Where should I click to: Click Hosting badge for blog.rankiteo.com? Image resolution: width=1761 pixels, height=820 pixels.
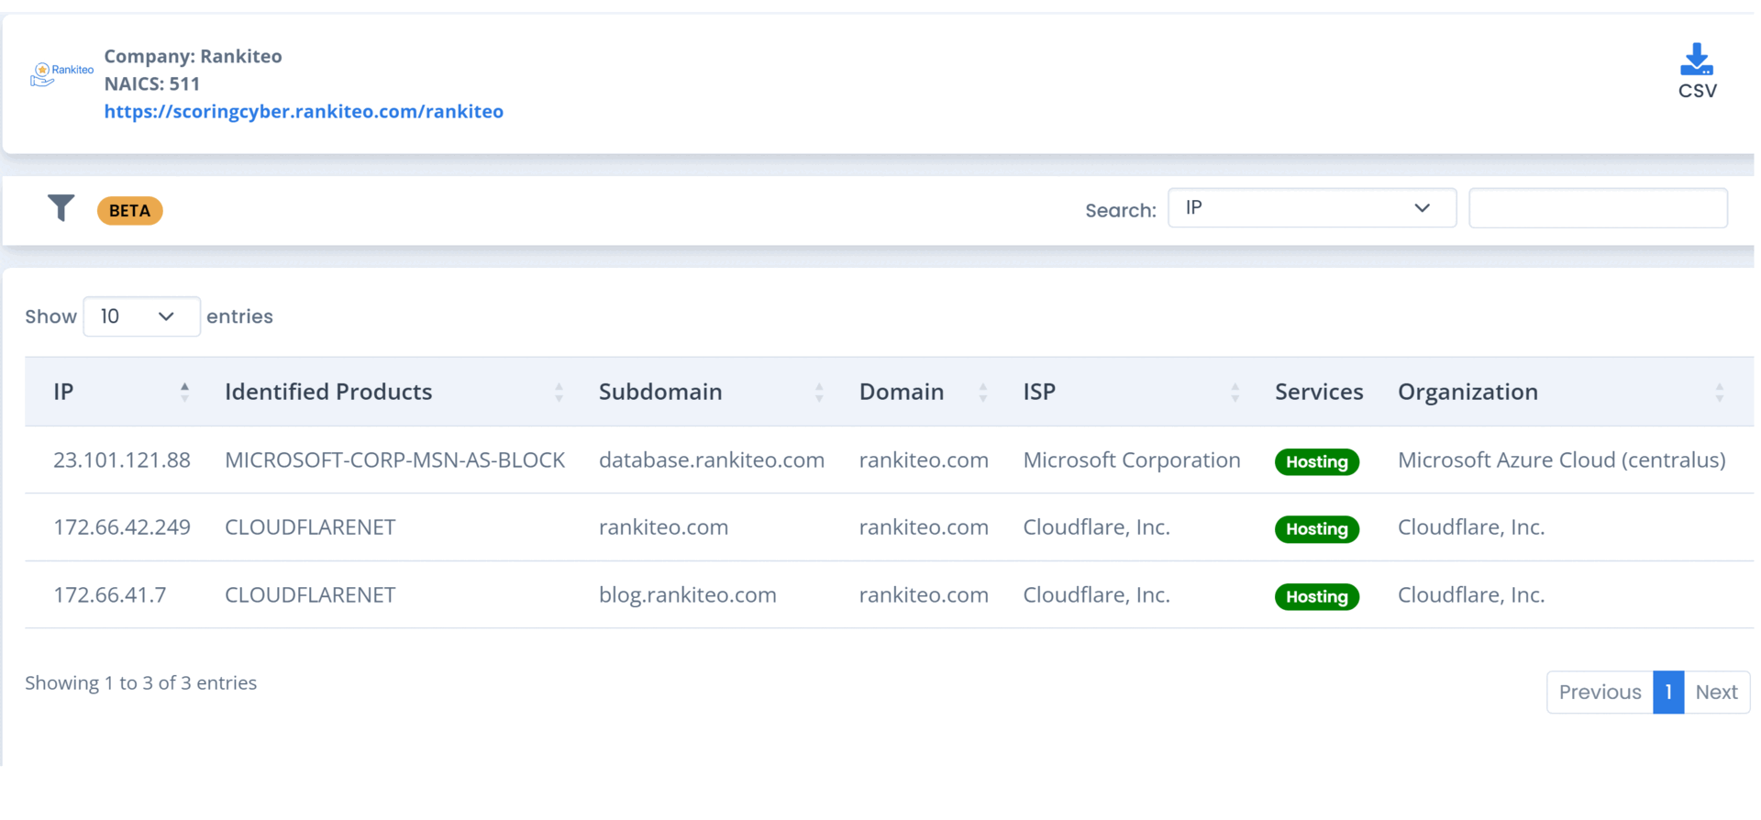(1316, 596)
